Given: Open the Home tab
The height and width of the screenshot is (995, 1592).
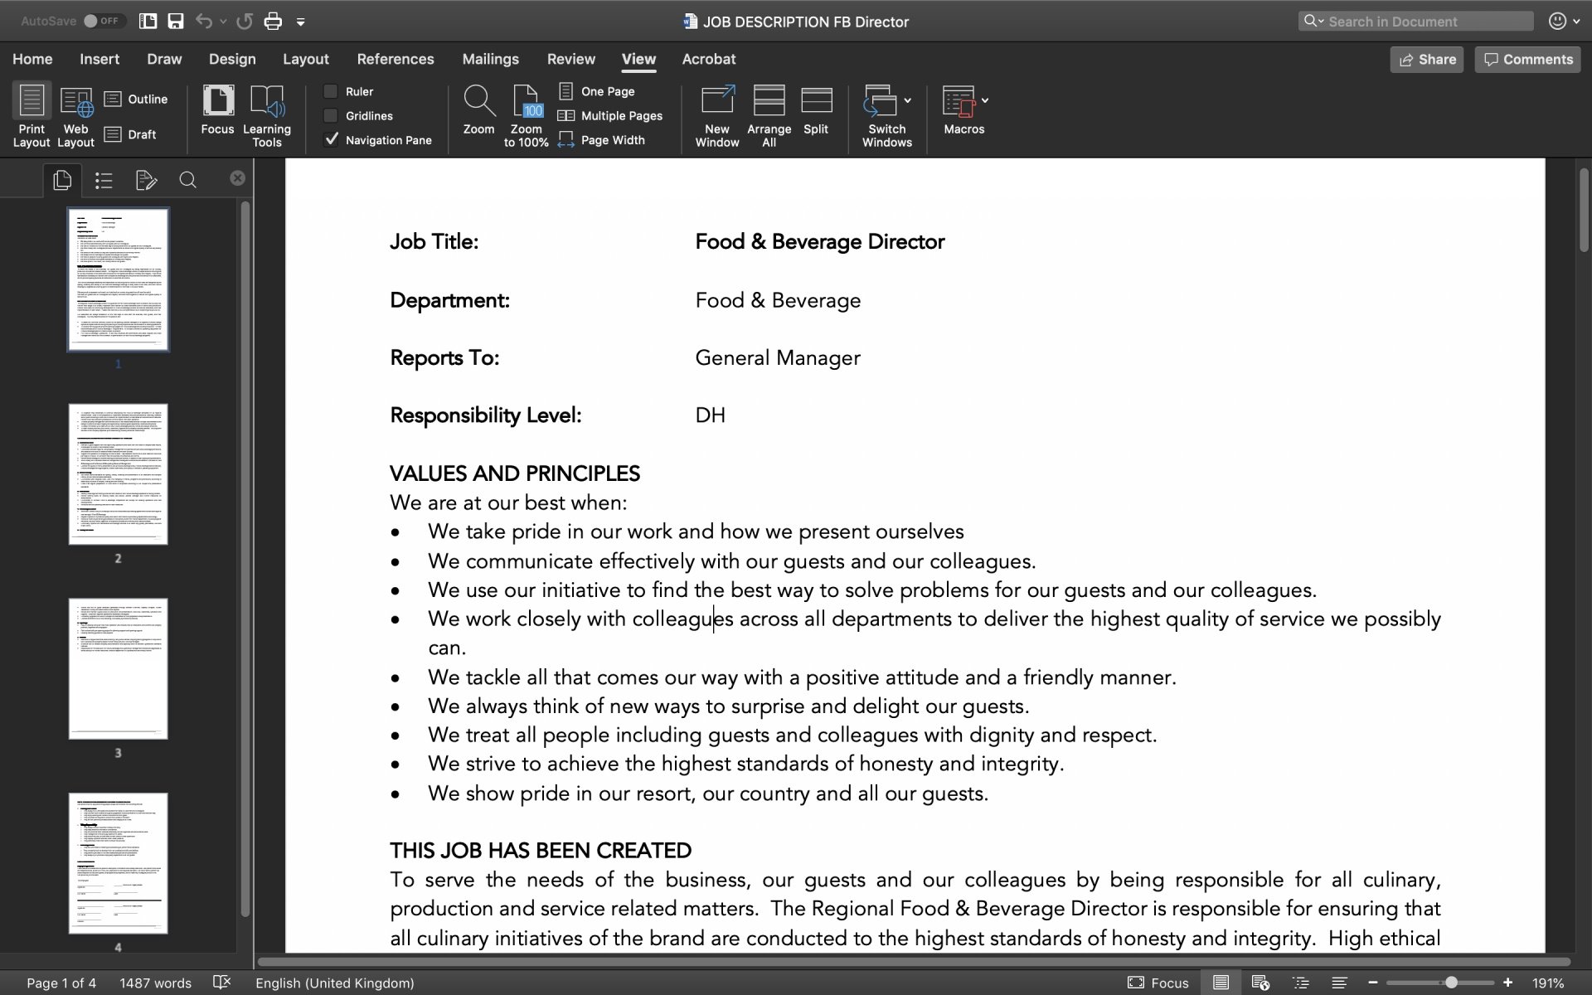Looking at the screenshot, I should pos(32,59).
